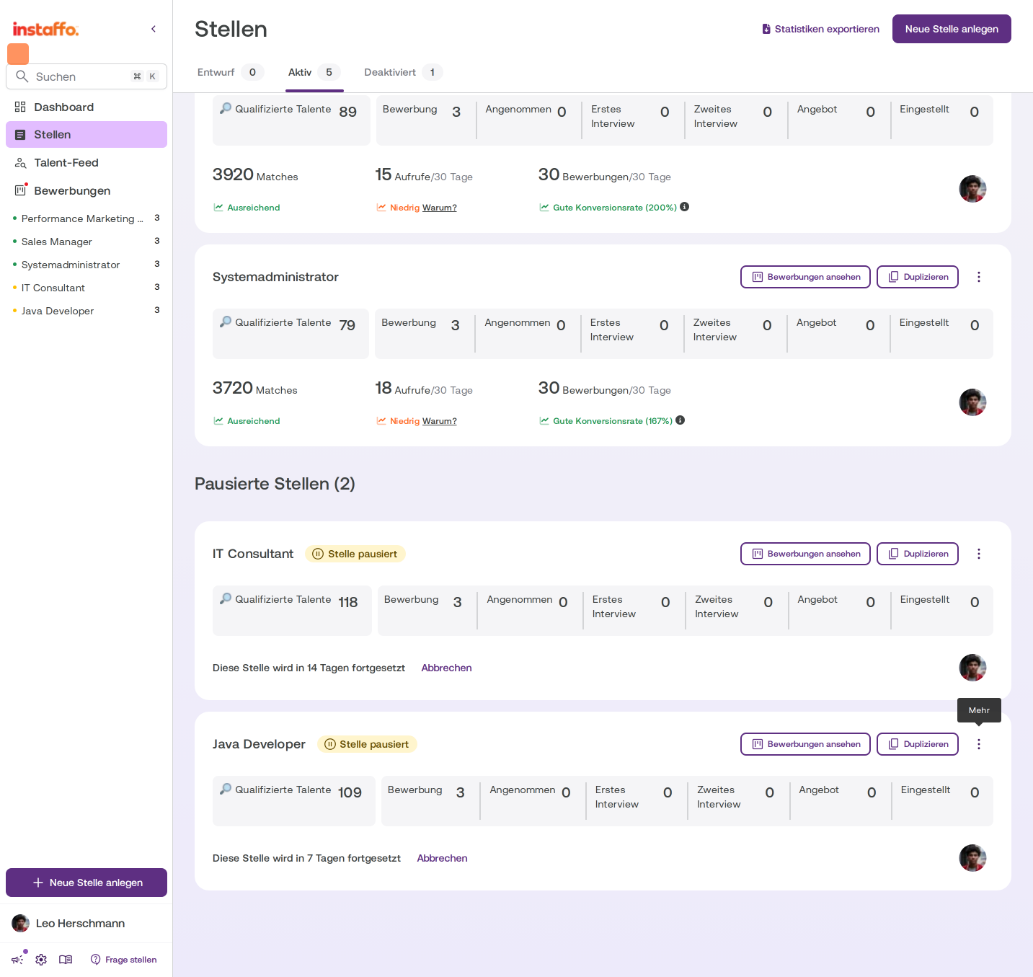Collapse the sidebar with the chevron arrow
Screen dimensions: 1033x977
pos(154,29)
